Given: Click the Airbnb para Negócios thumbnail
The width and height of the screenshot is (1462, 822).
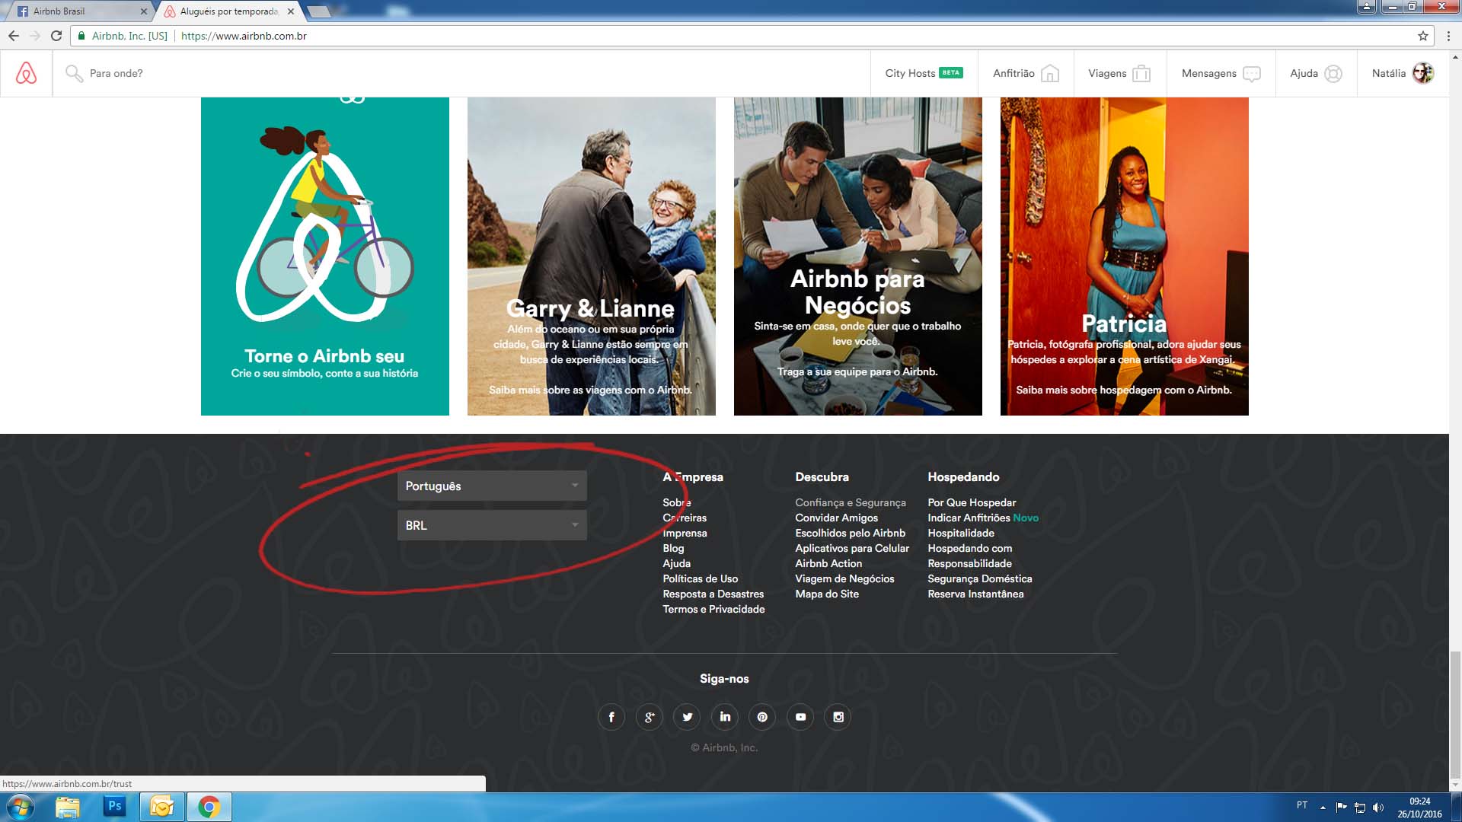Looking at the screenshot, I should click(x=857, y=256).
